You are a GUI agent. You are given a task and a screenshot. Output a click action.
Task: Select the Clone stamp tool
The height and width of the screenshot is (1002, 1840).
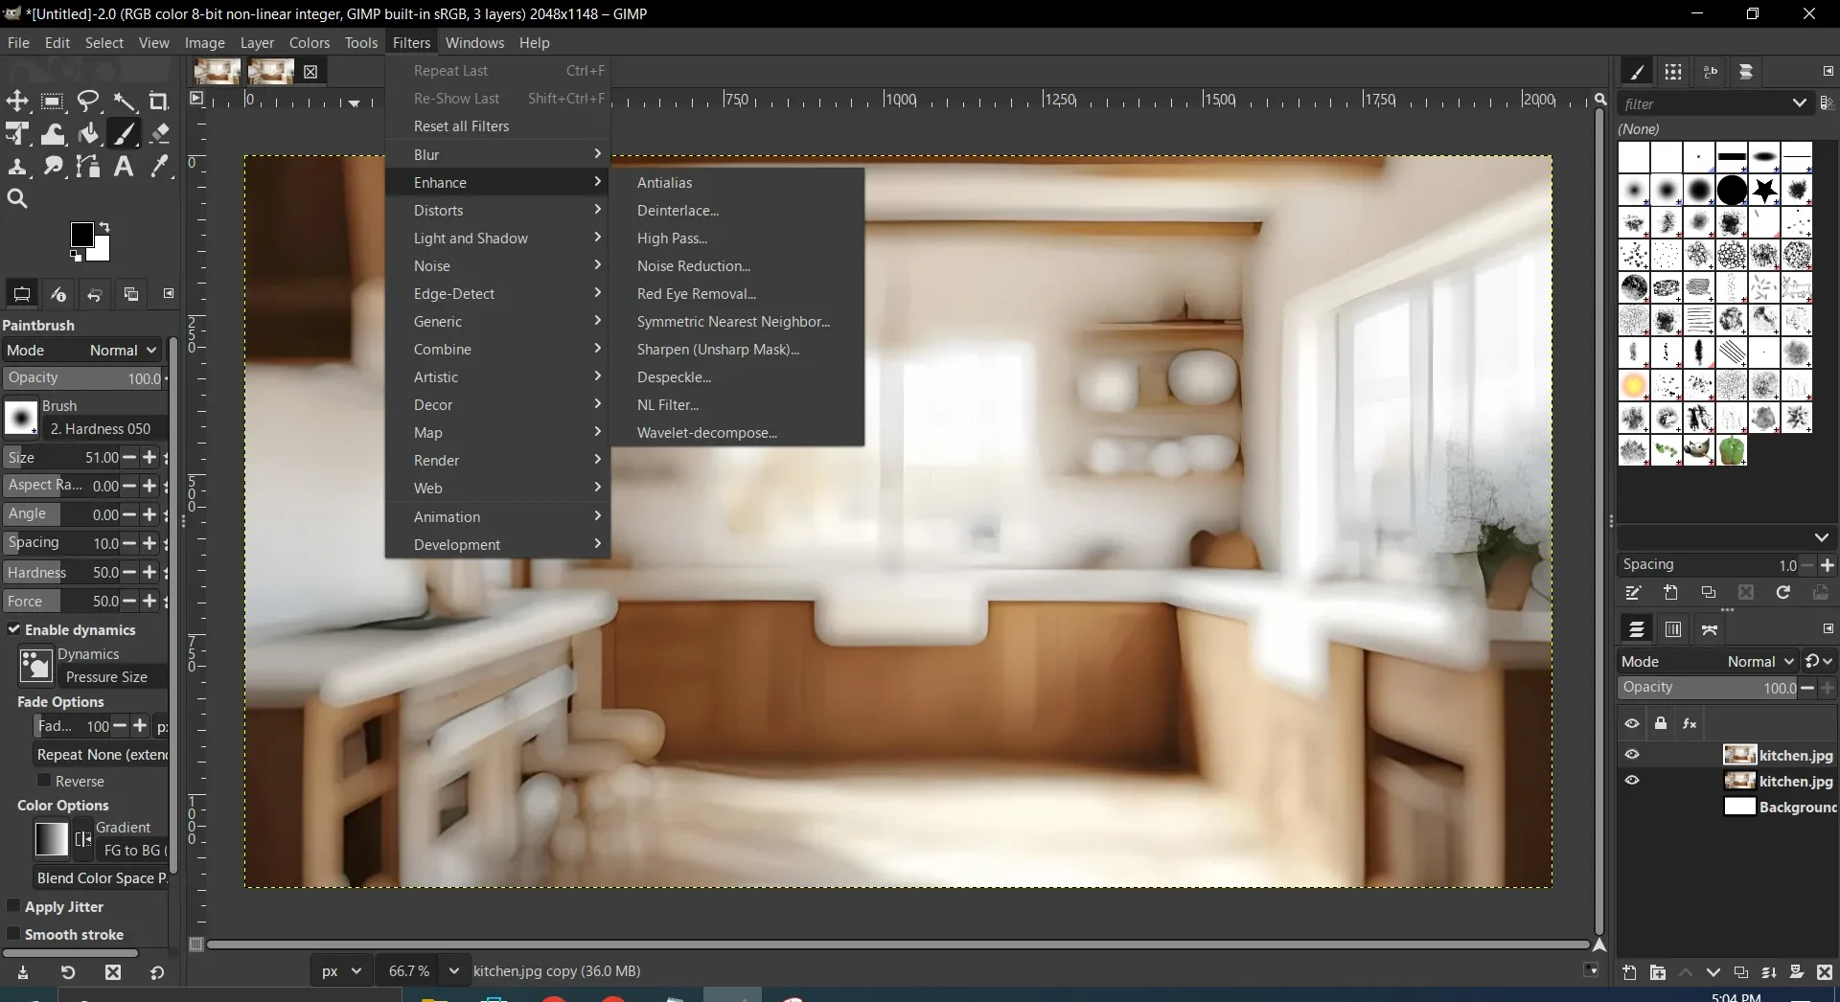[x=17, y=167]
